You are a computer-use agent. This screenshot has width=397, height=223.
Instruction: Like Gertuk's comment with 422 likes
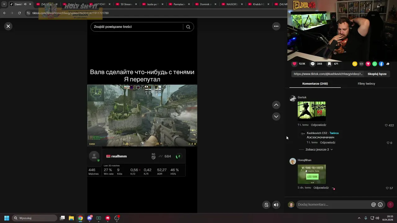tap(386, 125)
